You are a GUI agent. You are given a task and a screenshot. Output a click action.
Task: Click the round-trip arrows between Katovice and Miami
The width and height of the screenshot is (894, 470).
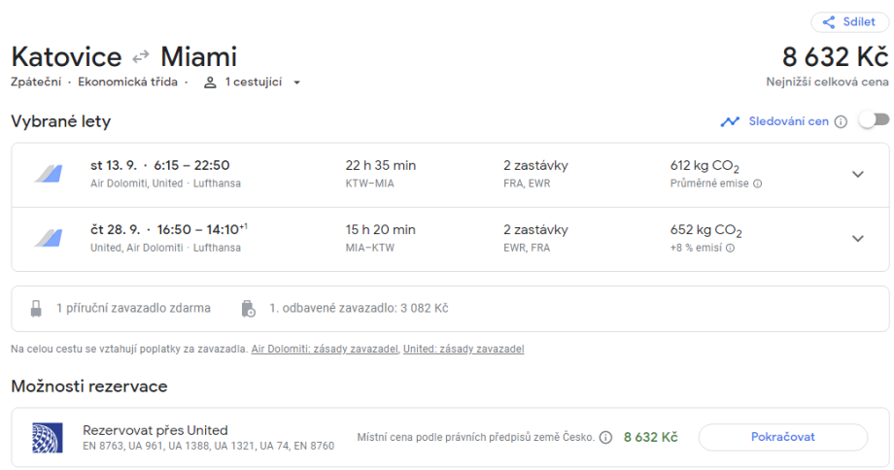pyautogui.click(x=141, y=57)
